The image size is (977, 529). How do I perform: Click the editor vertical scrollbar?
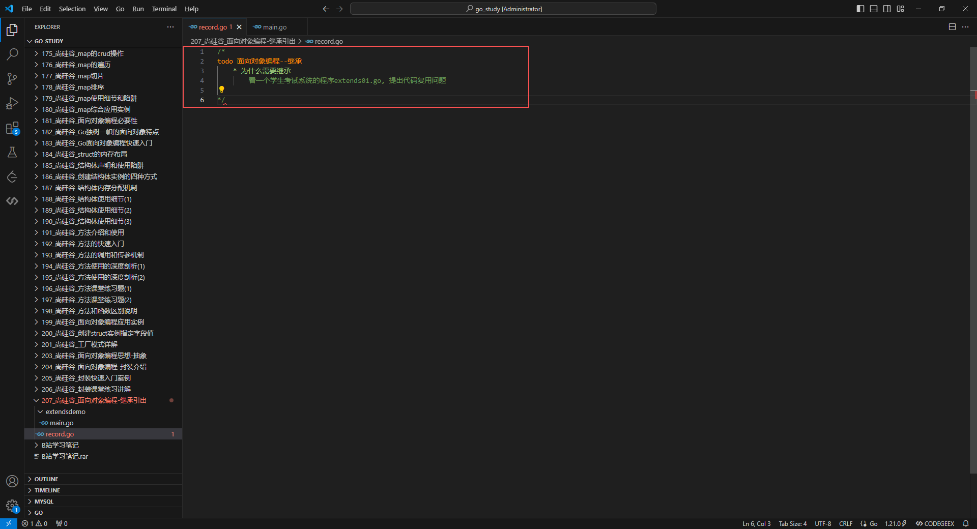(973, 259)
